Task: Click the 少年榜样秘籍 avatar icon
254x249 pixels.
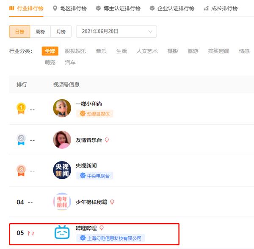Action: [x=62, y=202]
